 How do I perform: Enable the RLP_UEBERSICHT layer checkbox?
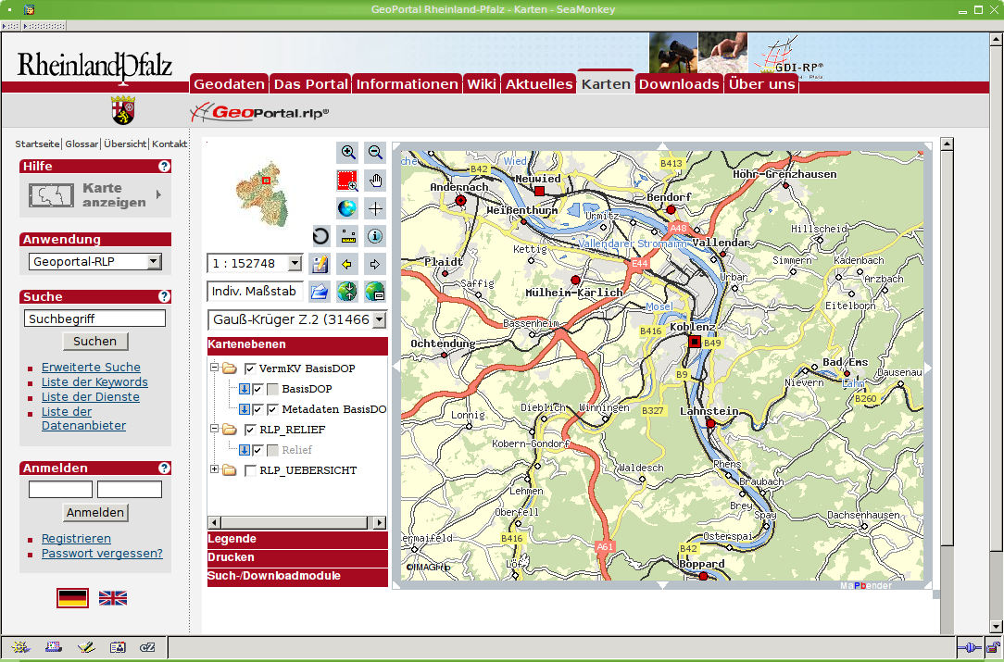[250, 470]
